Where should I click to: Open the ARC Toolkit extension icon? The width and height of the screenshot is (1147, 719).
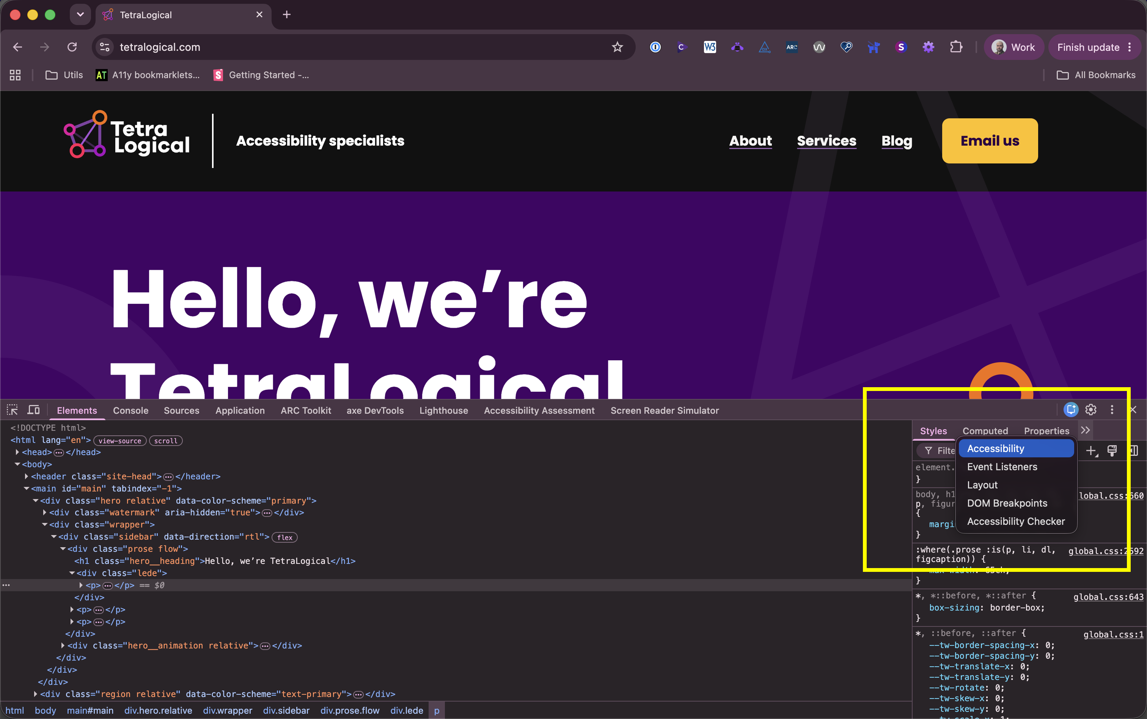pos(792,47)
